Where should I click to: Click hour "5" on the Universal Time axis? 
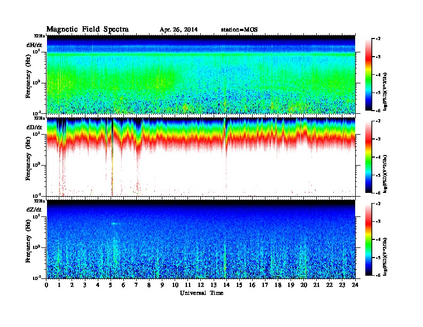pos(111,285)
